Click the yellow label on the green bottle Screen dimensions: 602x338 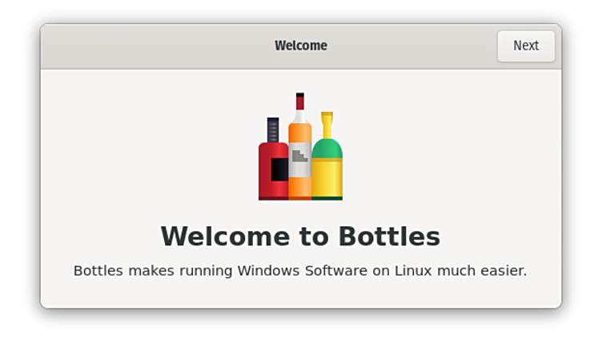[327, 177]
